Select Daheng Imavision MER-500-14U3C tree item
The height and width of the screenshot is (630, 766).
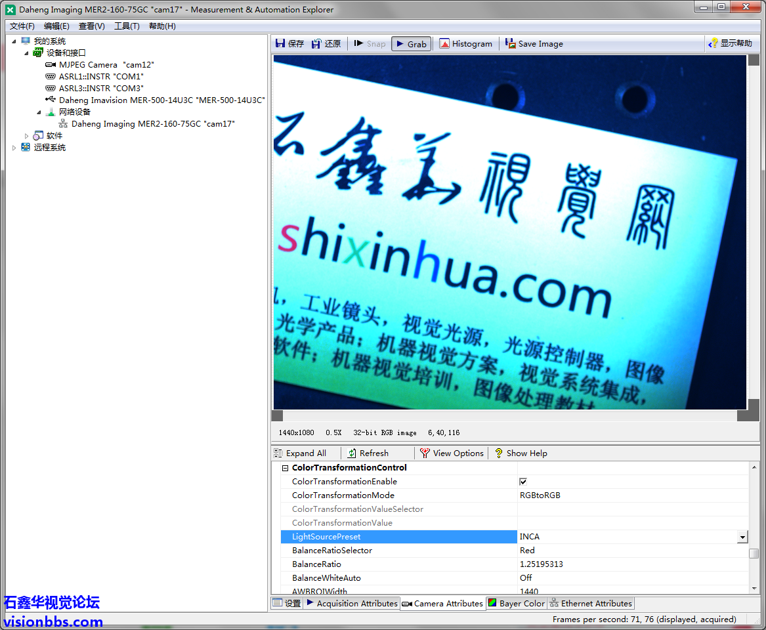(161, 100)
